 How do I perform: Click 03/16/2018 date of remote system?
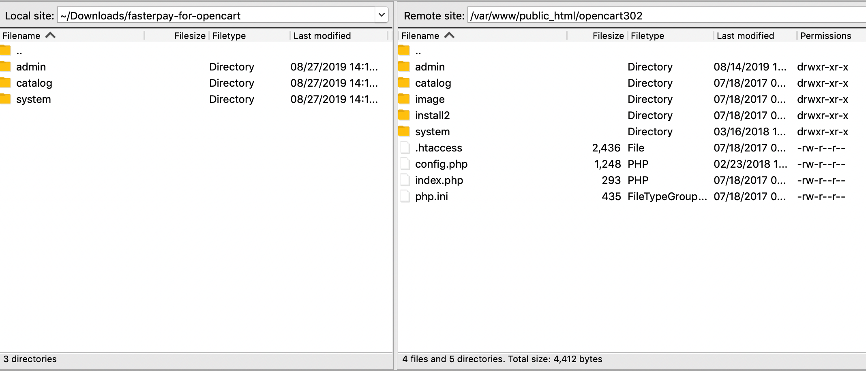point(750,132)
